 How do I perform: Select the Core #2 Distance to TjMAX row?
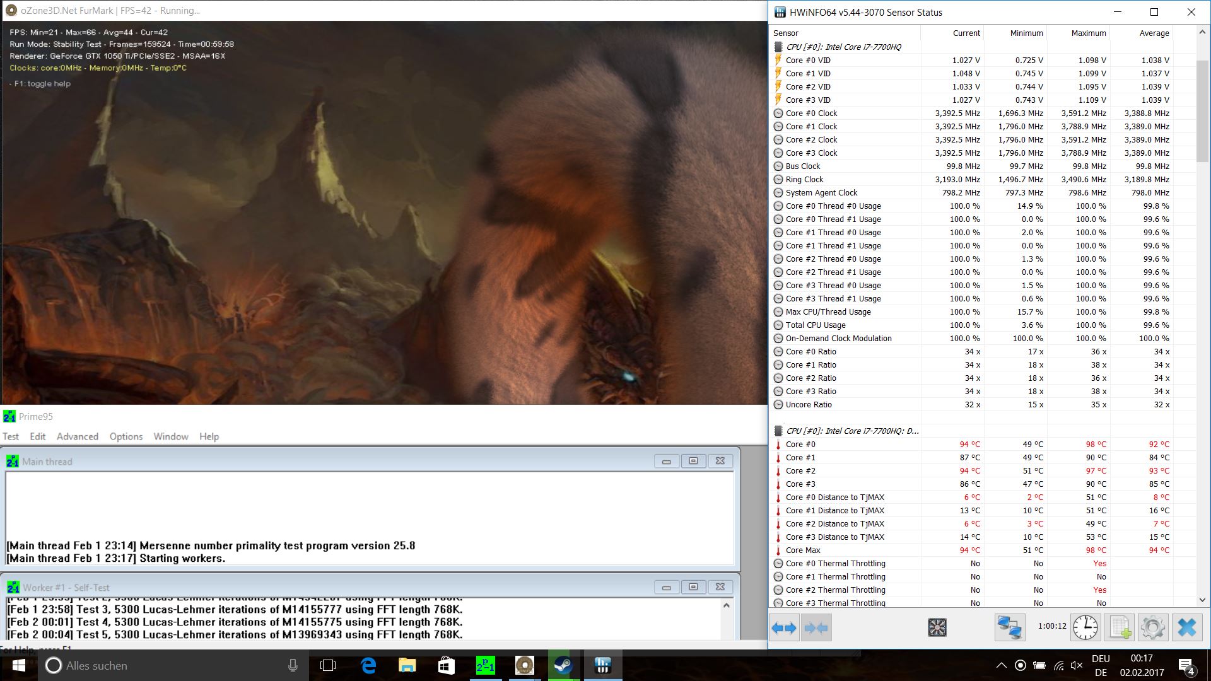point(983,524)
